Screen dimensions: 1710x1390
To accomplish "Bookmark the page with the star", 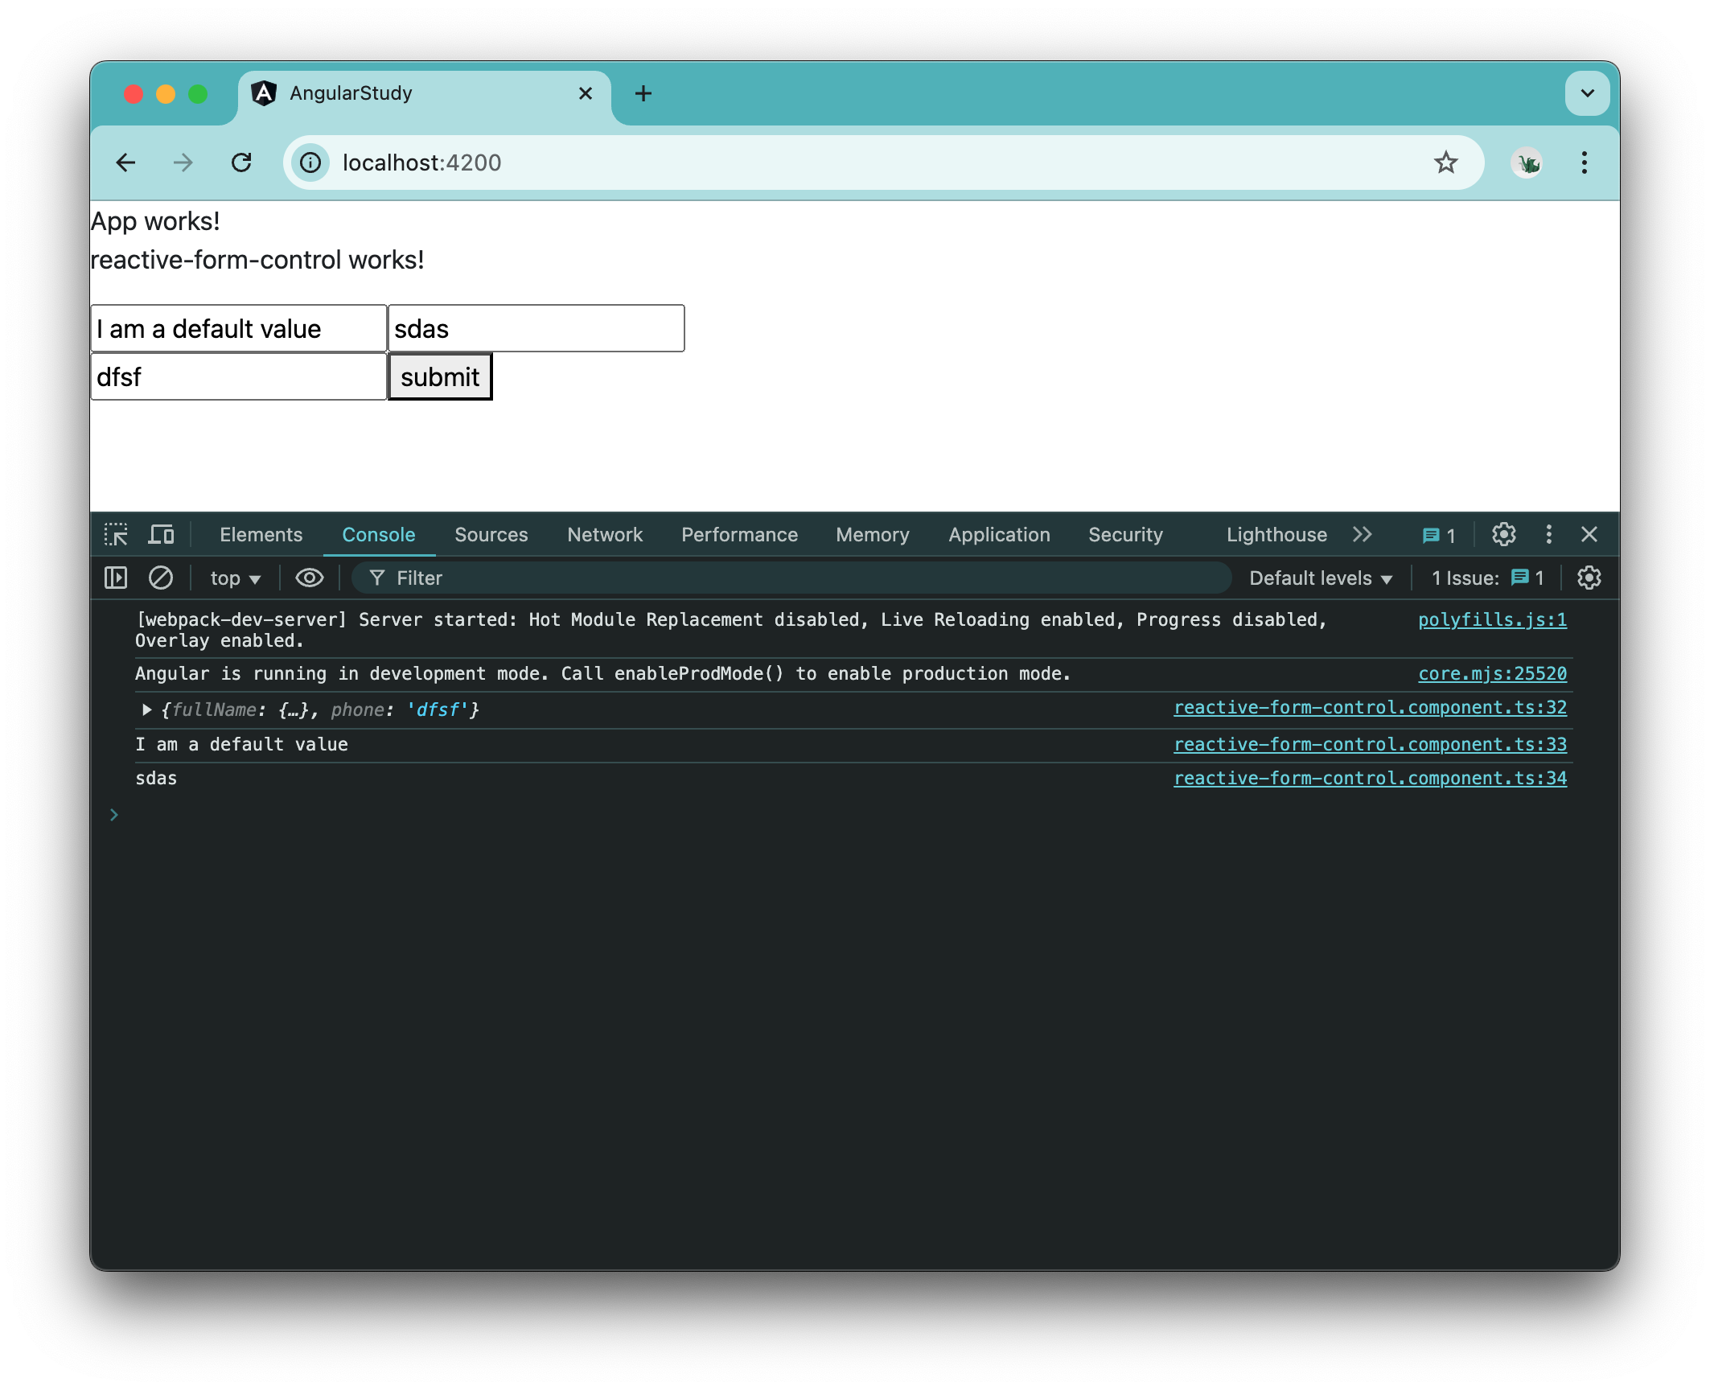I will tap(1447, 162).
